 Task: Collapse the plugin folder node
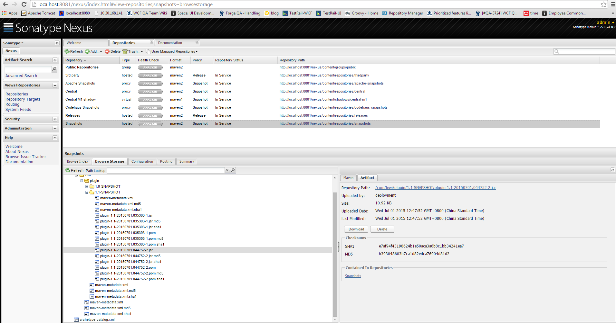(82, 181)
